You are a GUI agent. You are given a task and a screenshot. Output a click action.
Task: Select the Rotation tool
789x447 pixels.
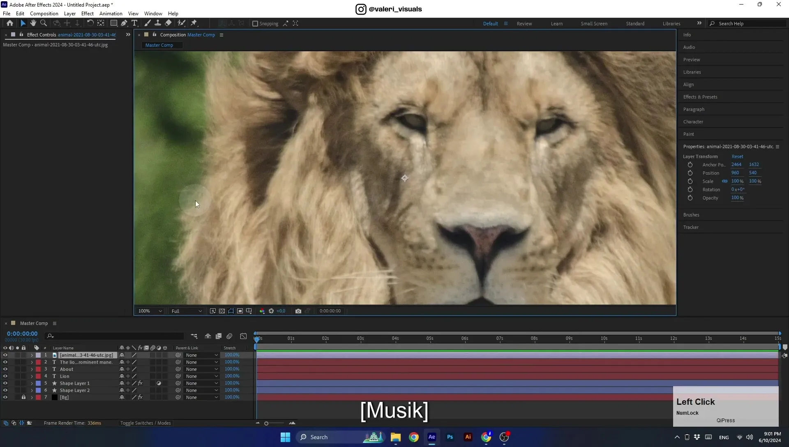coord(90,23)
